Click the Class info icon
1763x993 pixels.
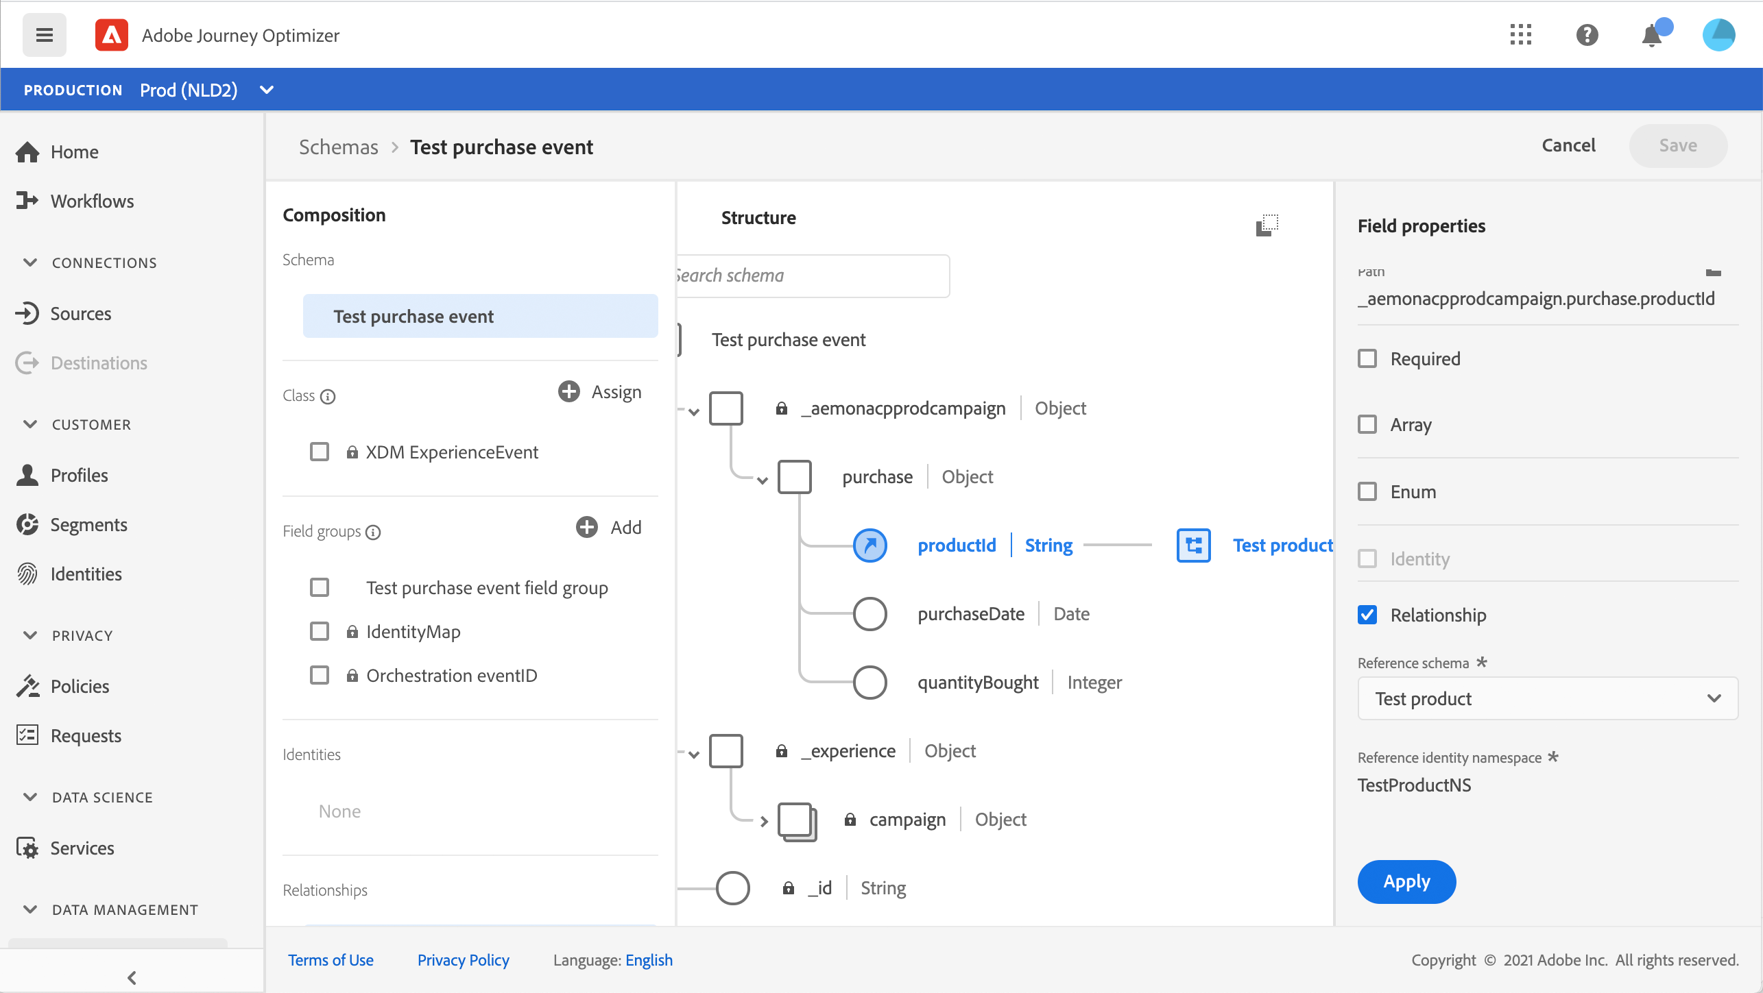tap(328, 397)
